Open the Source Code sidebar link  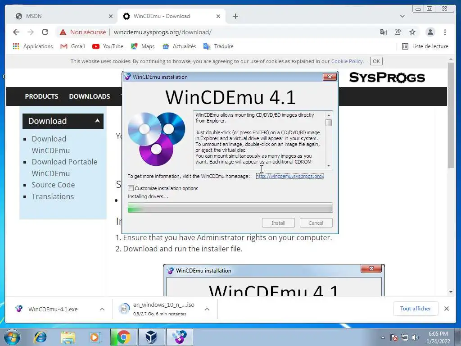[x=53, y=185]
